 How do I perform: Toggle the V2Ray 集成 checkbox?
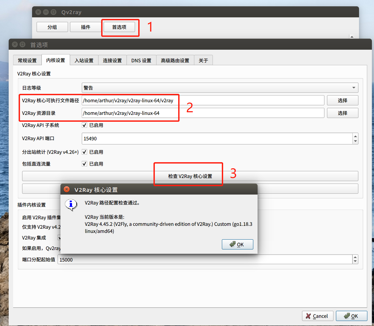(59, 237)
